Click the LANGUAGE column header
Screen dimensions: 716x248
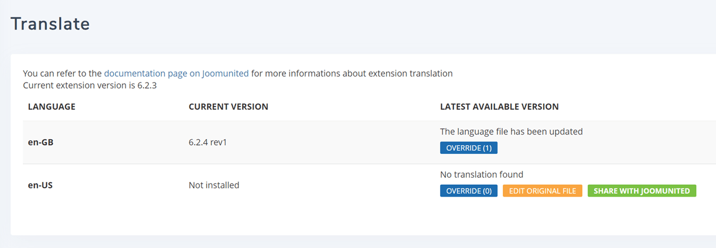tap(52, 107)
